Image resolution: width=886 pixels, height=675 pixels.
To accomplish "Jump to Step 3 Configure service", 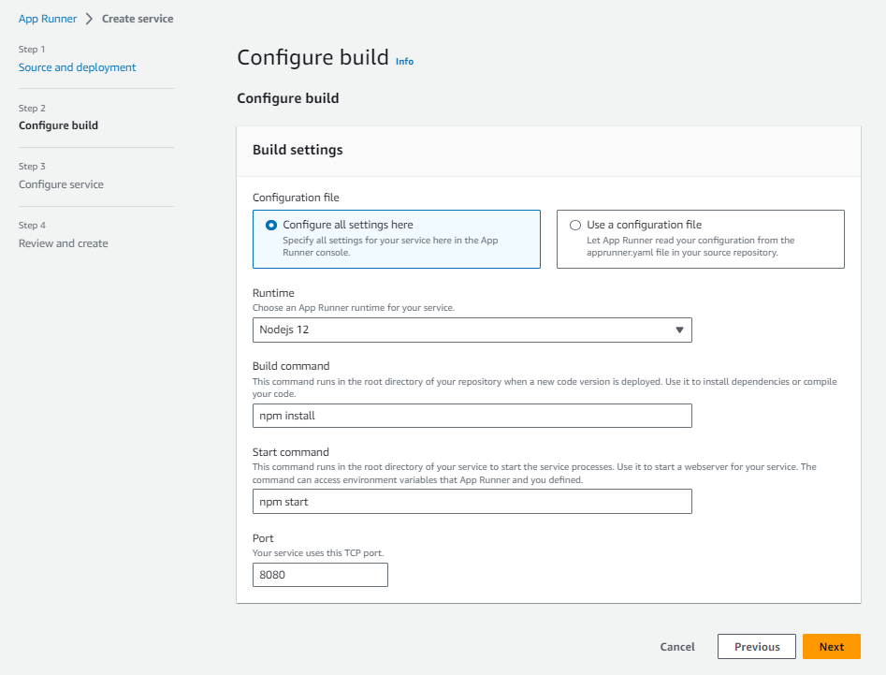I will click(x=61, y=183).
